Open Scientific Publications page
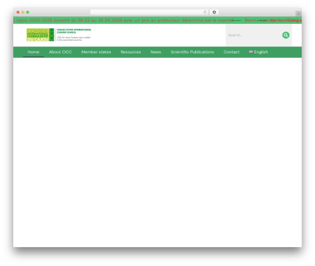The height and width of the screenshot is (266, 315). click(x=192, y=52)
